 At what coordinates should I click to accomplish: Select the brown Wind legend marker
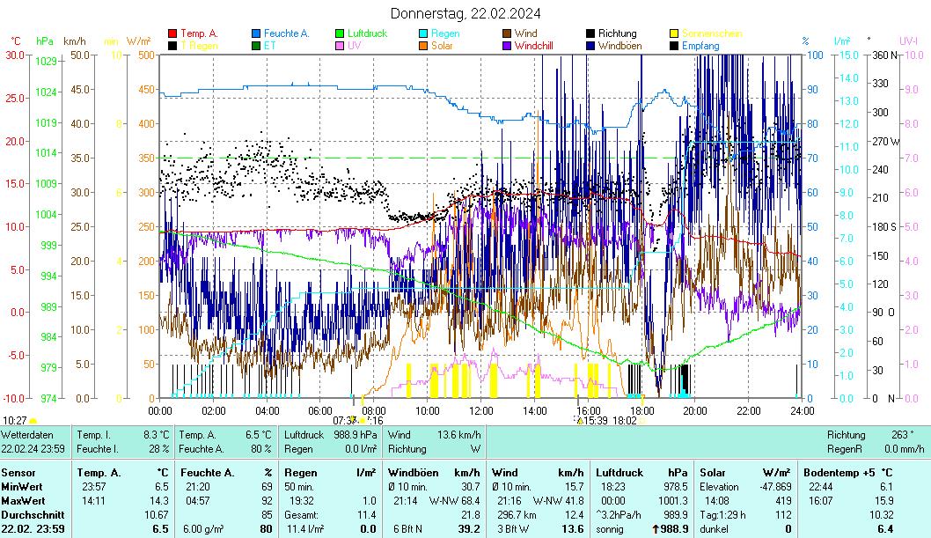click(x=507, y=34)
